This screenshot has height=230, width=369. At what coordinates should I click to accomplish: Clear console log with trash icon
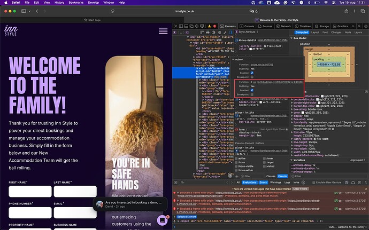click(359, 183)
